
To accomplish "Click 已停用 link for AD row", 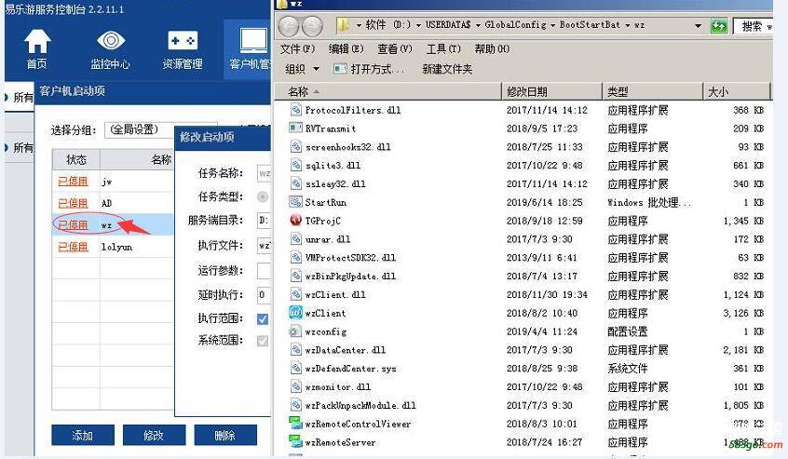I will pos(73,203).
